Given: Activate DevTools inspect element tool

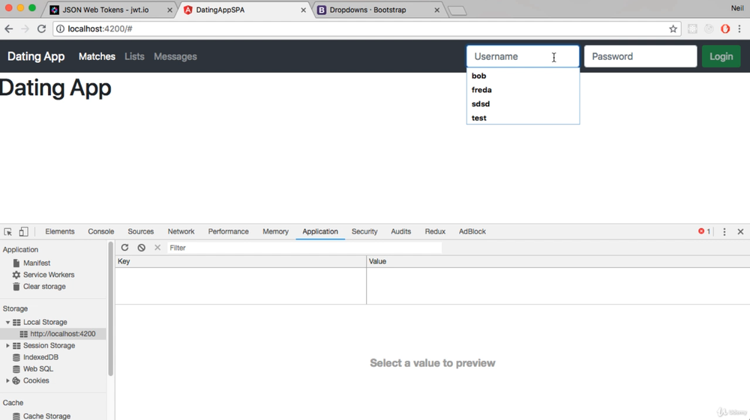Looking at the screenshot, I should pyautogui.click(x=8, y=231).
